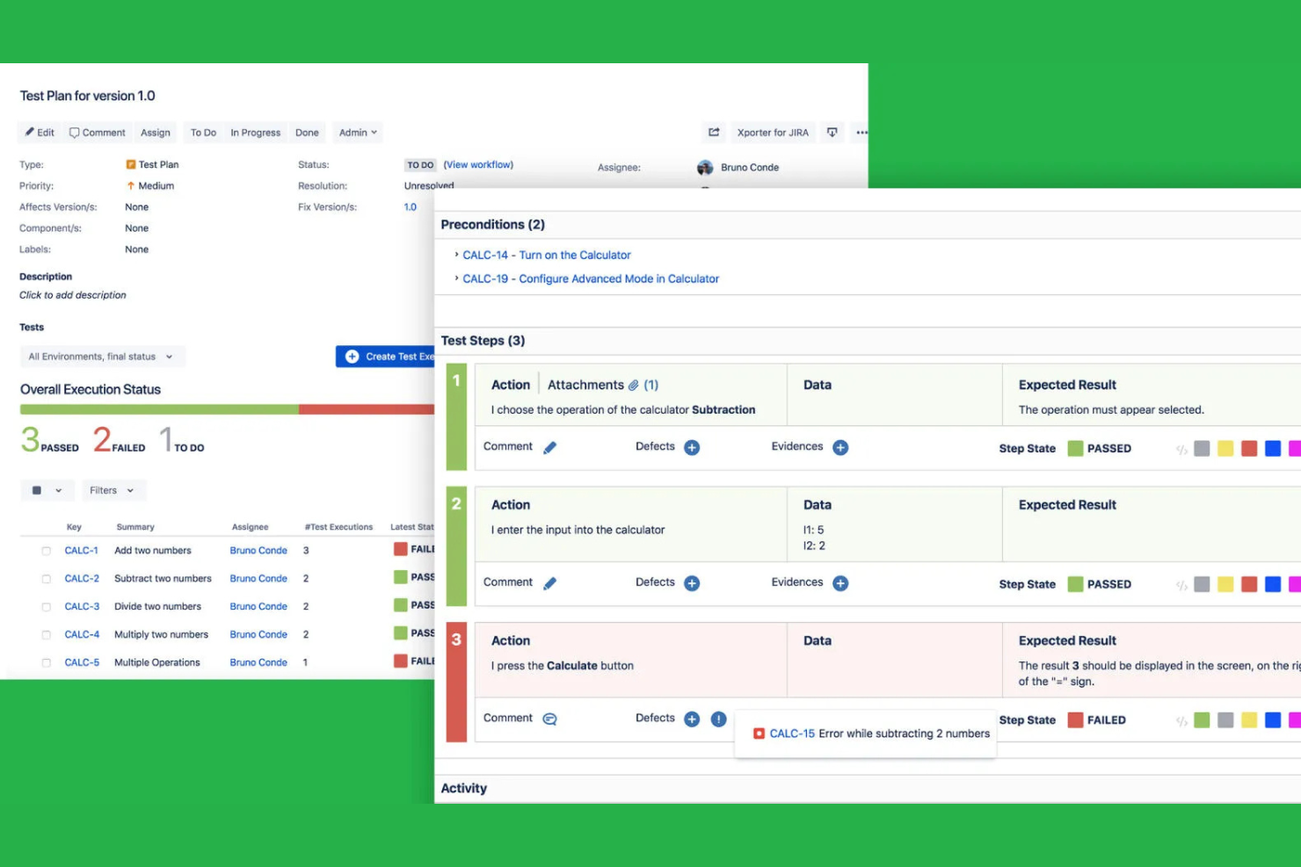The width and height of the screenshot is (1301, 867).
Task: Add a defect to test step 2
Action: pyautogui.click(x=691, y=582)
